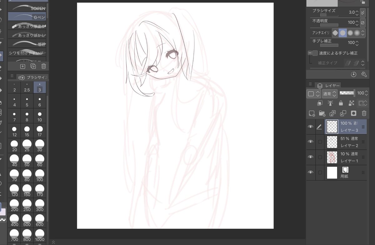This screenshot has height=245, width=375.
Task: Open the layer color palette dropdown
Action: (x=314, y=94)
